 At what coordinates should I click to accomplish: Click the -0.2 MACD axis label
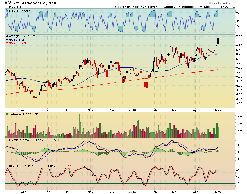coord(239,159)
